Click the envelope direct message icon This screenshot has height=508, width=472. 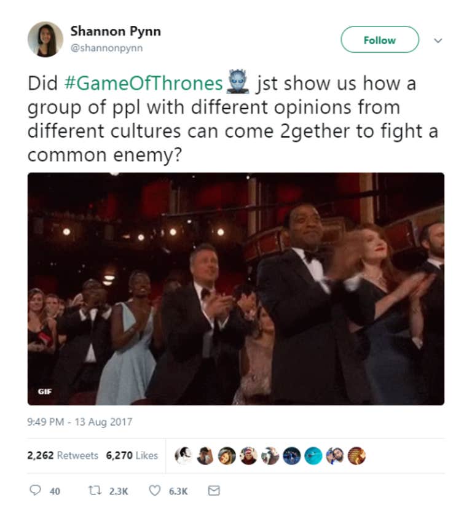pyautogui.click(x=214, y=491)
